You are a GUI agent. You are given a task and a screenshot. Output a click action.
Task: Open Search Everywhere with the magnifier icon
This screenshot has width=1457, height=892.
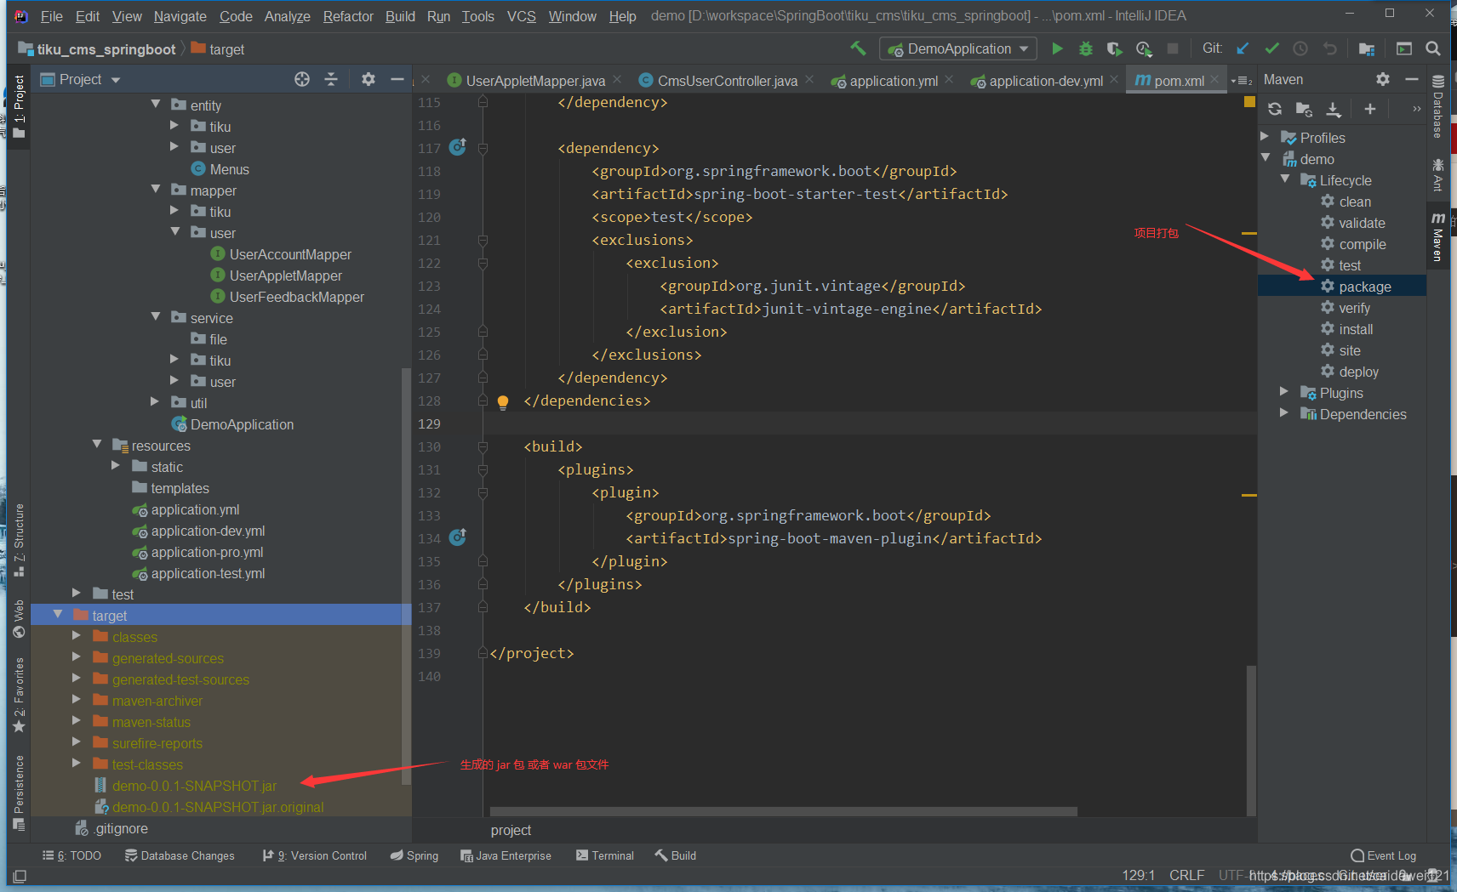[x=1434, y=48]
